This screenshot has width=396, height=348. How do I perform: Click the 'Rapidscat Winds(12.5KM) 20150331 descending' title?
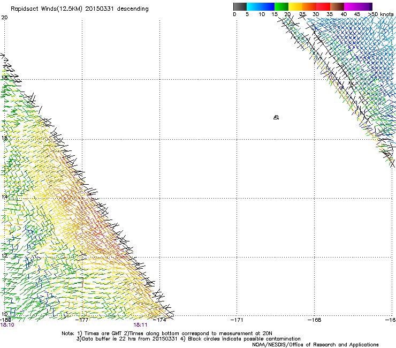point(80,9)
